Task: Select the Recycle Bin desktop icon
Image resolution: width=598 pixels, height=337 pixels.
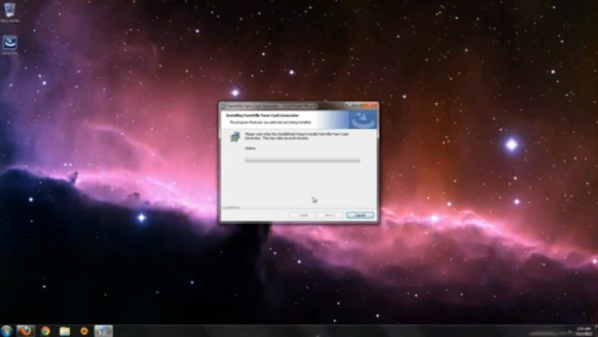Action: (x=9, y=12)
